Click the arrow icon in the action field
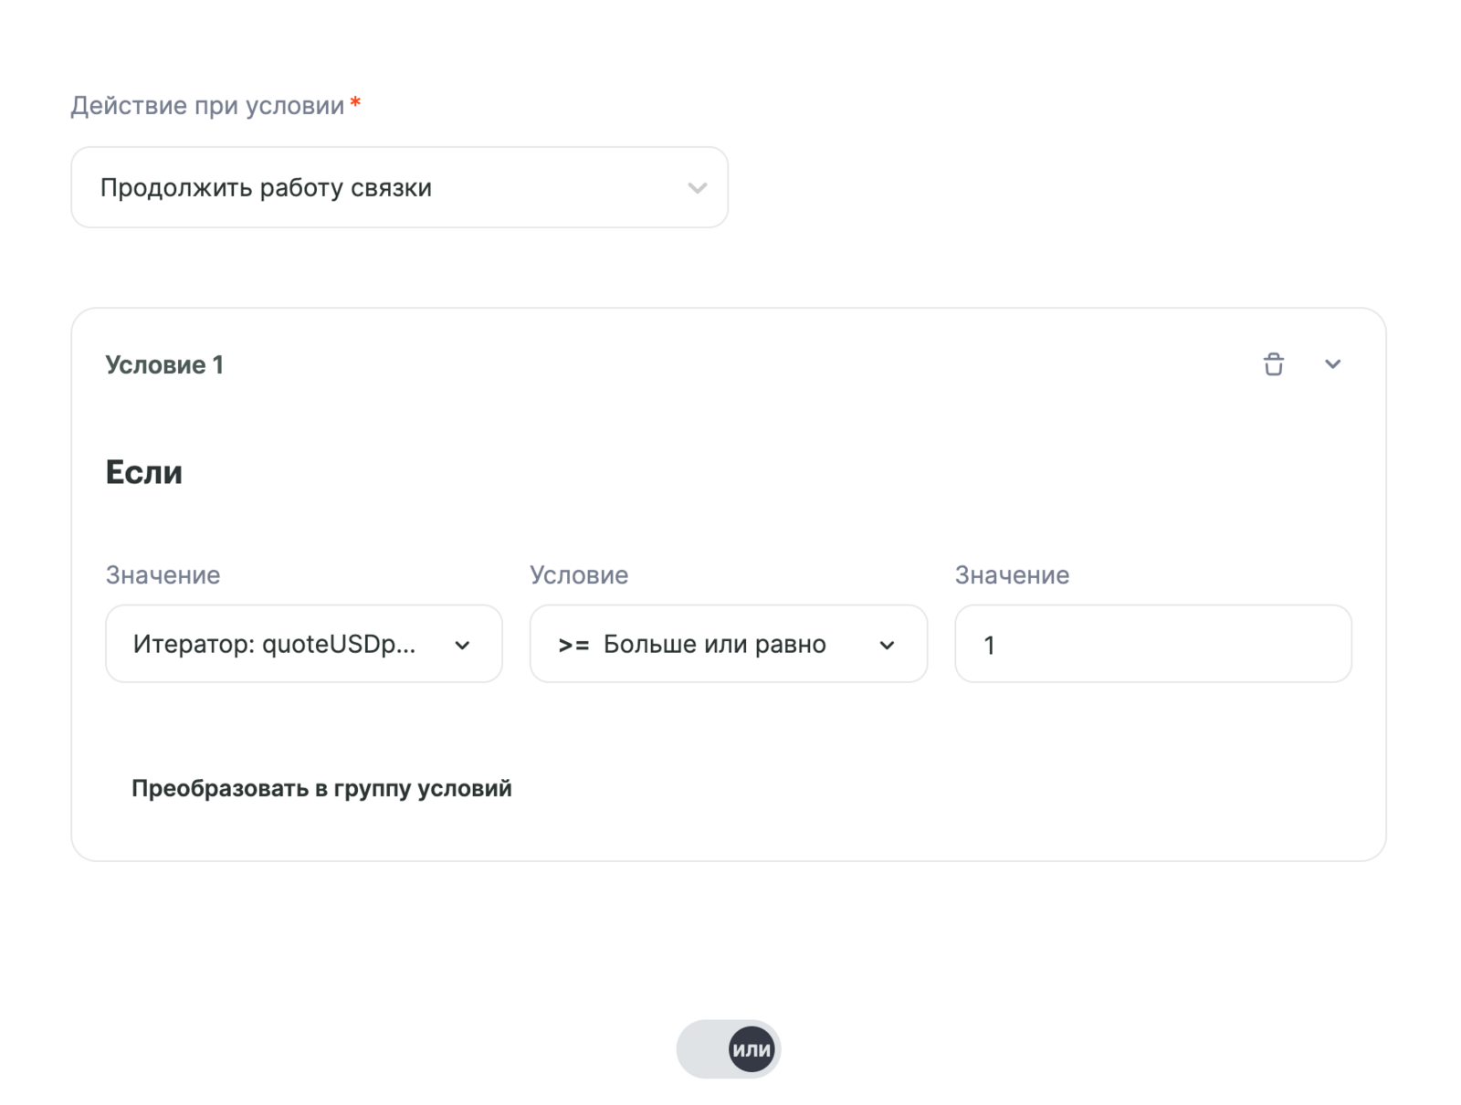Screen dimensions: 1461x1105 (697, 188)
